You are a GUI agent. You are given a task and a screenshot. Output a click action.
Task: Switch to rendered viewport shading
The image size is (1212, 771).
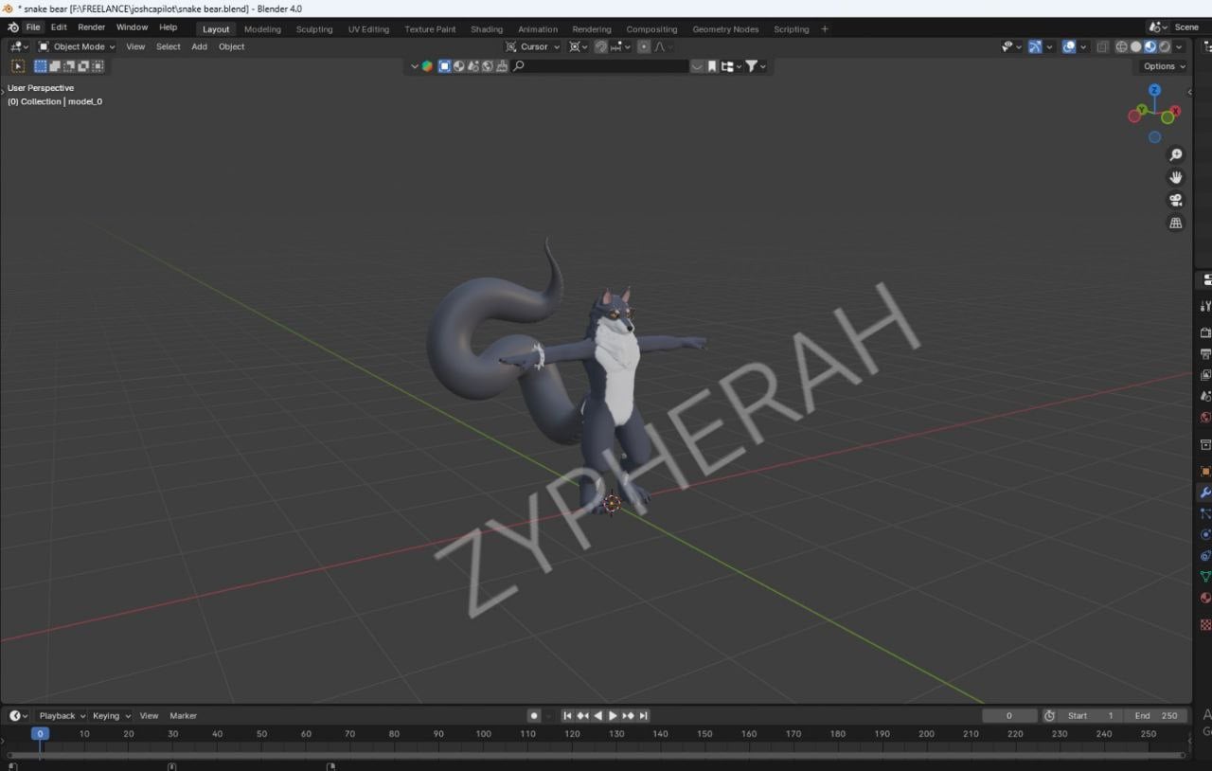point(1164,46)
